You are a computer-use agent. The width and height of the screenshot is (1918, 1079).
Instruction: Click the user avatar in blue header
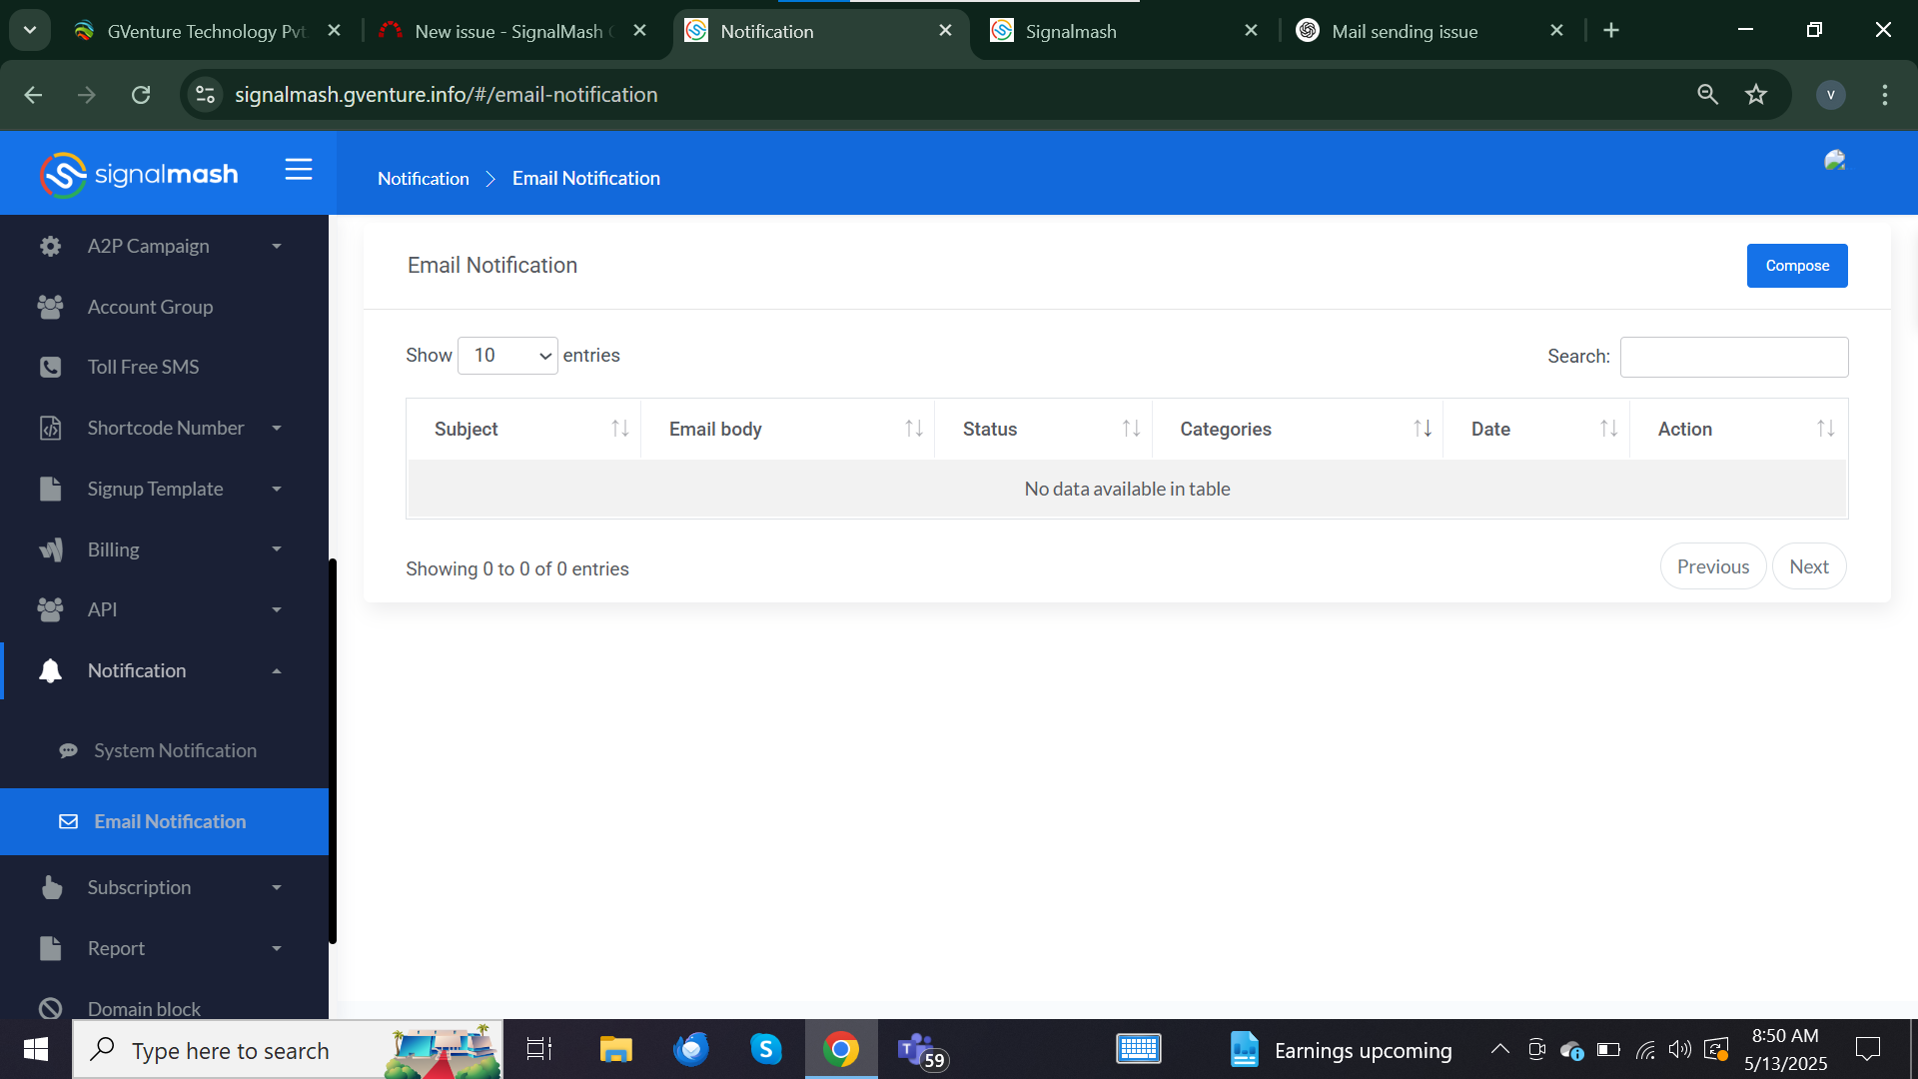click(1834, 161)
